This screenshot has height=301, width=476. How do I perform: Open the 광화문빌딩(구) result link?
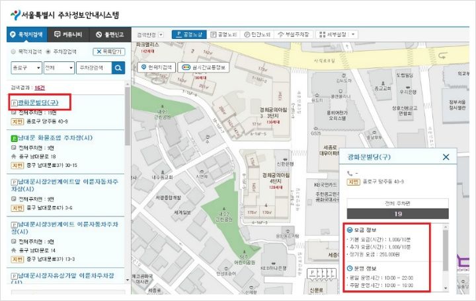click(x=38, y=103)
